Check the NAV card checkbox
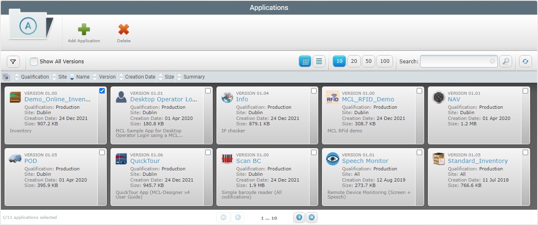538x225 pixels. pyautogui.click(x=525, y=91)
